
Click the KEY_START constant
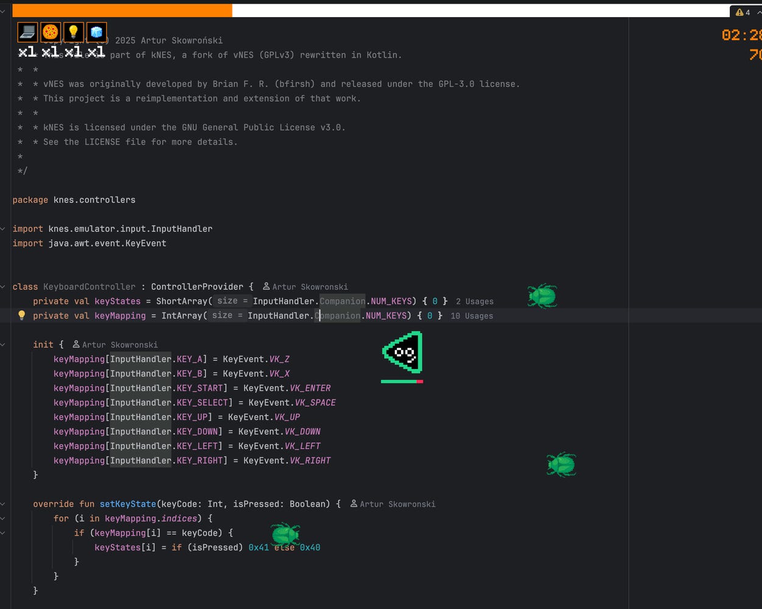pyautogui.click(x=200, y=388)
